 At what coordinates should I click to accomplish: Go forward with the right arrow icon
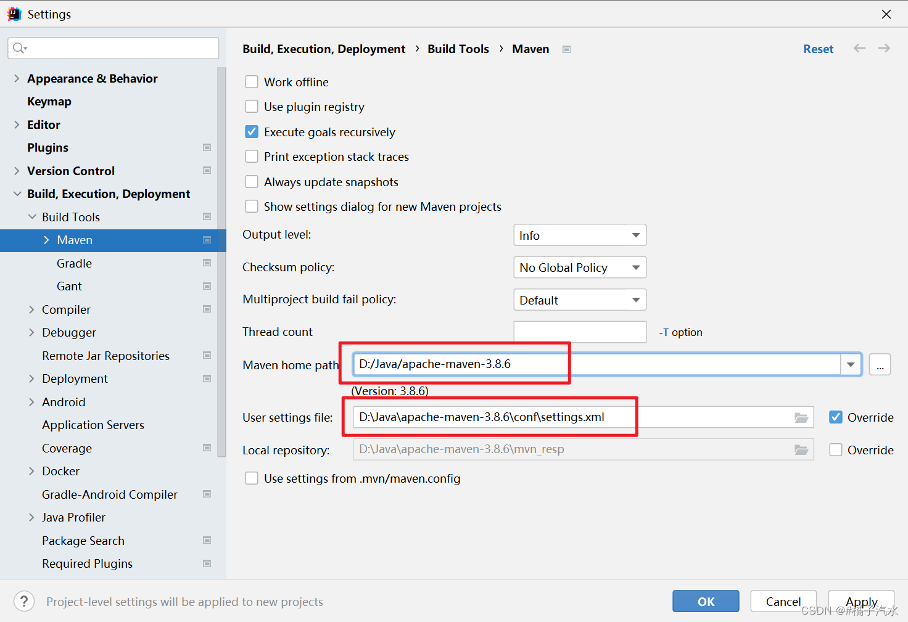[x=884, y=48]
